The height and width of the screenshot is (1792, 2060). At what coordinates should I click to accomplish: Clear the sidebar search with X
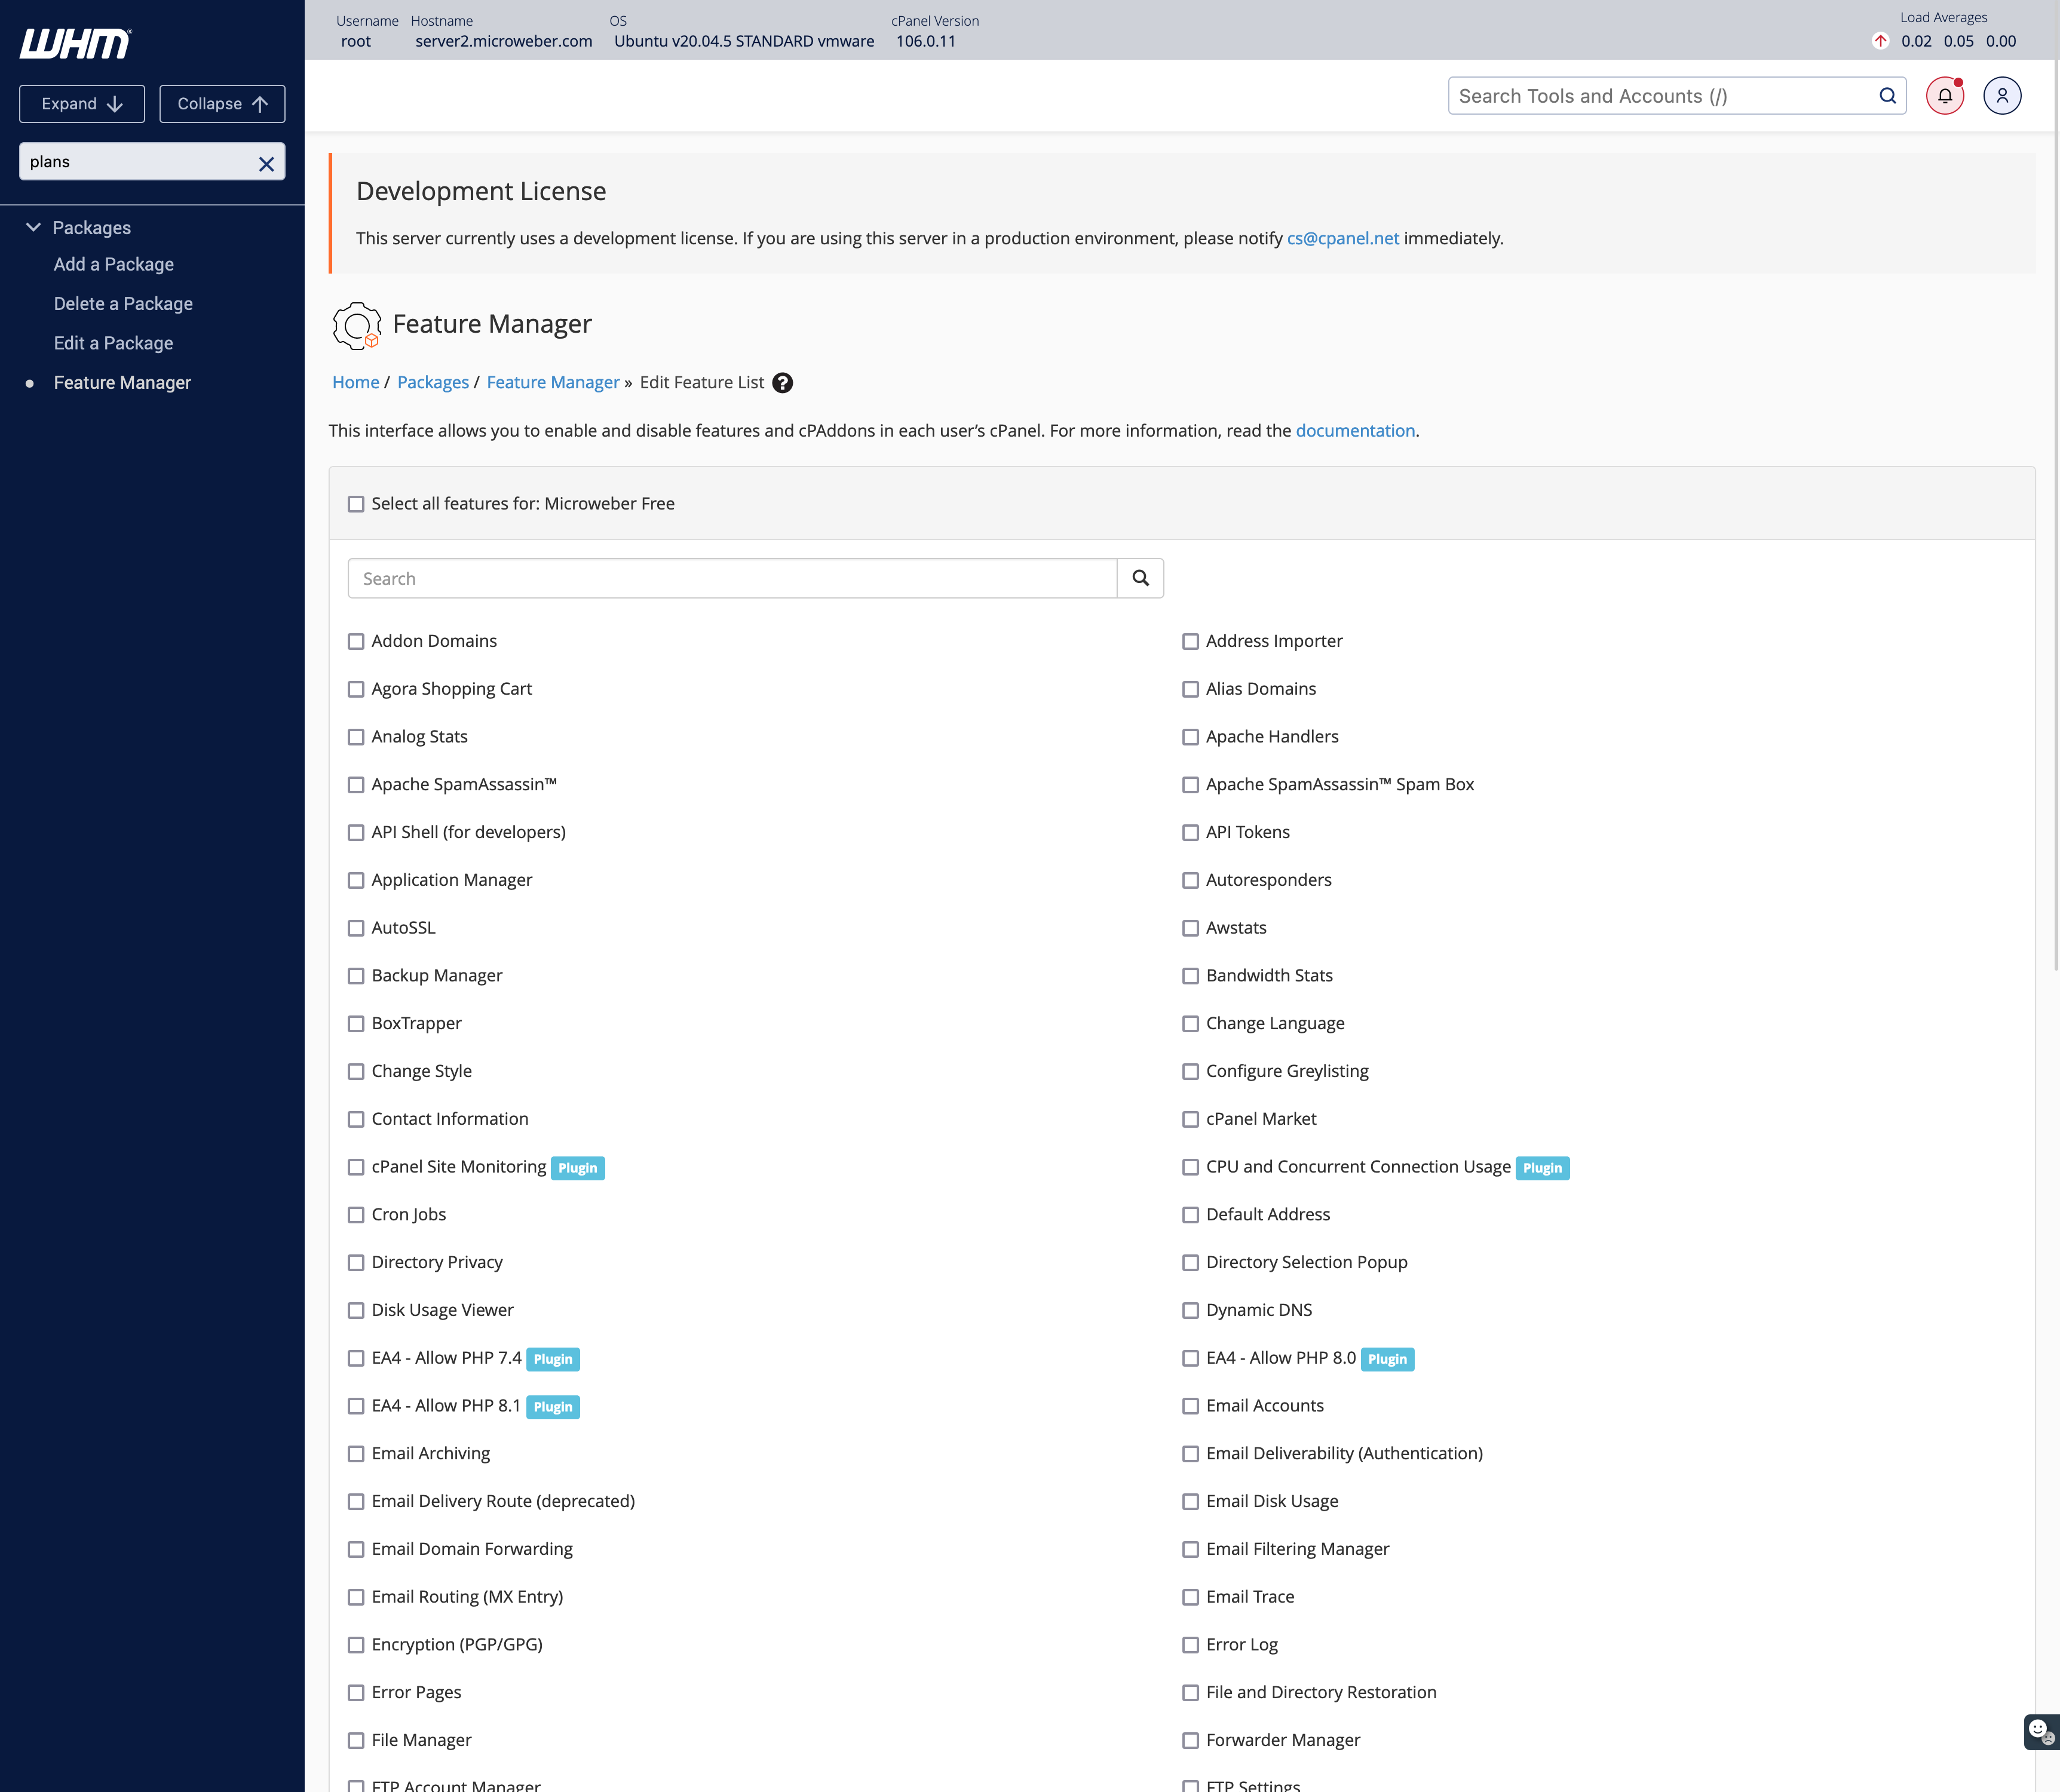[266, 163]
